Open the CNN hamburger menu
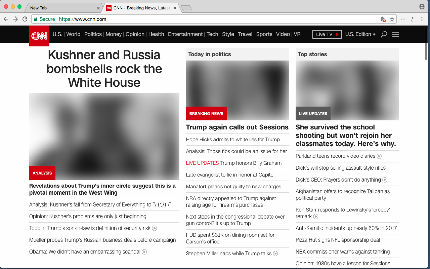This screenshot has height=269, width=430. point(395,34)
